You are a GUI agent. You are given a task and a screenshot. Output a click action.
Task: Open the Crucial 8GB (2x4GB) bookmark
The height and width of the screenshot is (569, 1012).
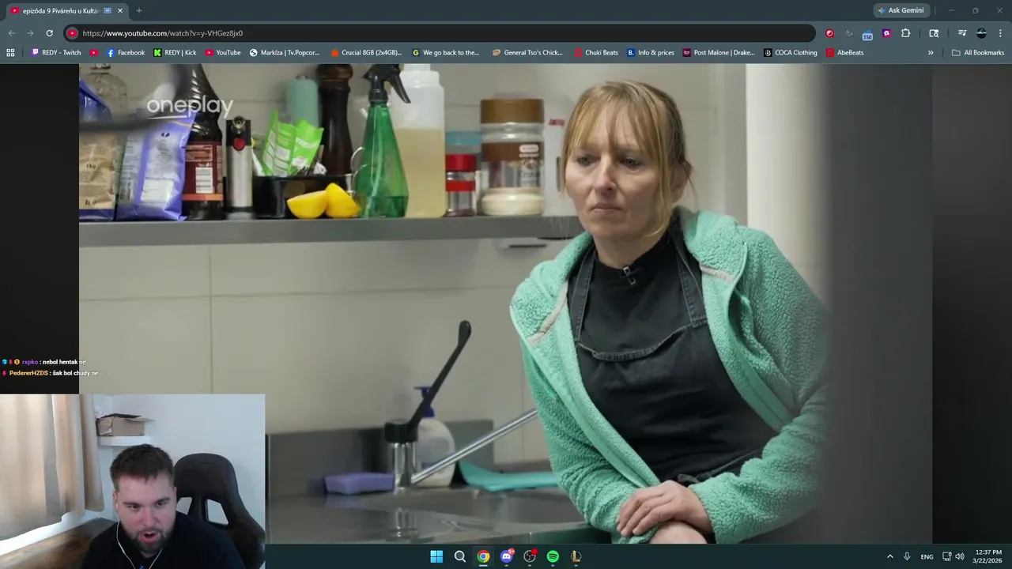(x=366, y=53)
